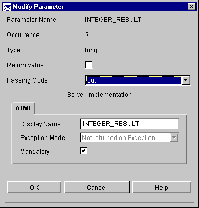Click the 'Exception Mode' label
The width and height of the screenshot is (199, 208).
pos(43,138)
